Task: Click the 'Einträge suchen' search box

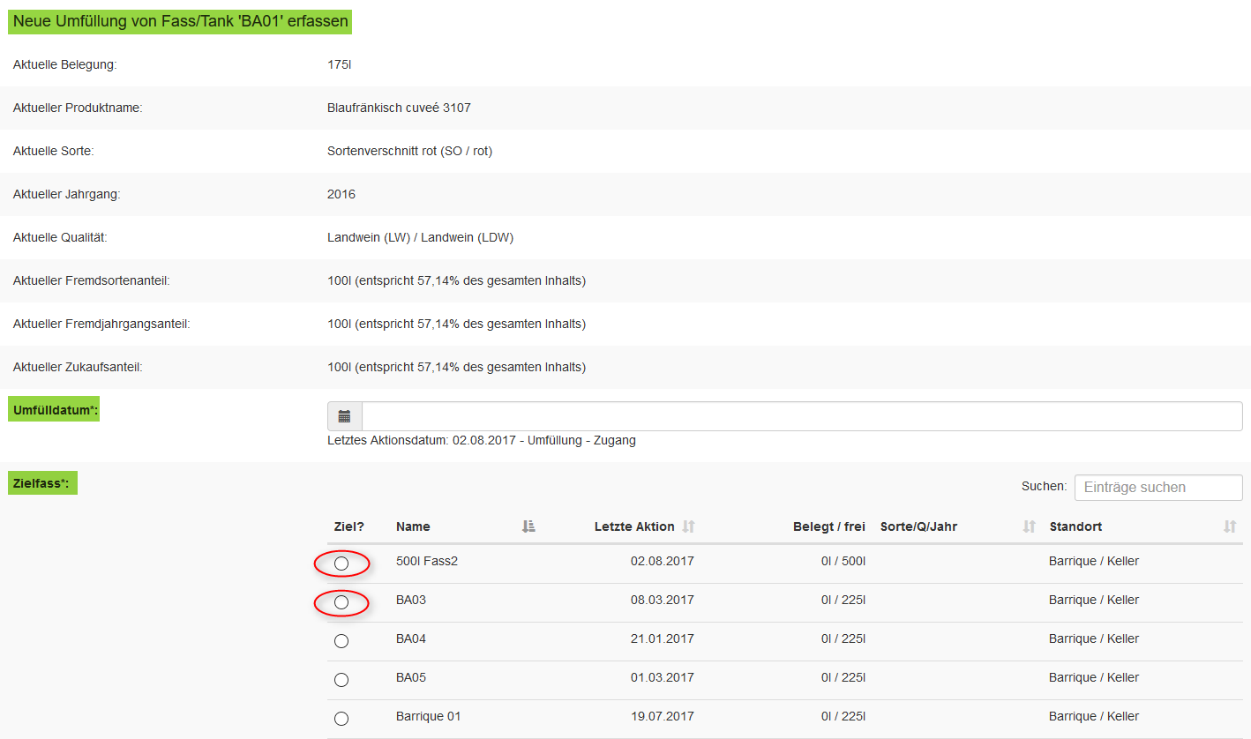Action: (x=1157, y=488)
